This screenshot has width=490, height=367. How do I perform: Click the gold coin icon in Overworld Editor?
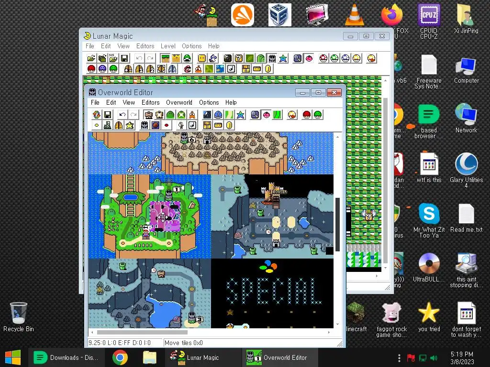[x=229, y=126]
